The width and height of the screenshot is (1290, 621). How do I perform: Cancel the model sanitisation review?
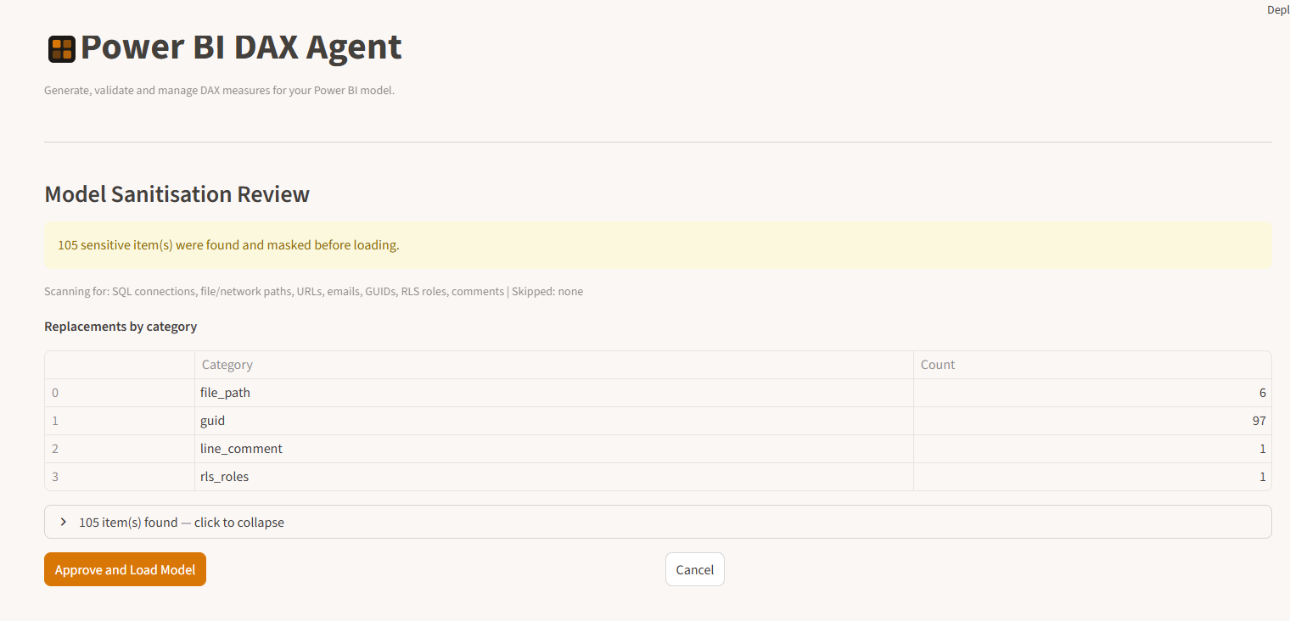point(694,570)
